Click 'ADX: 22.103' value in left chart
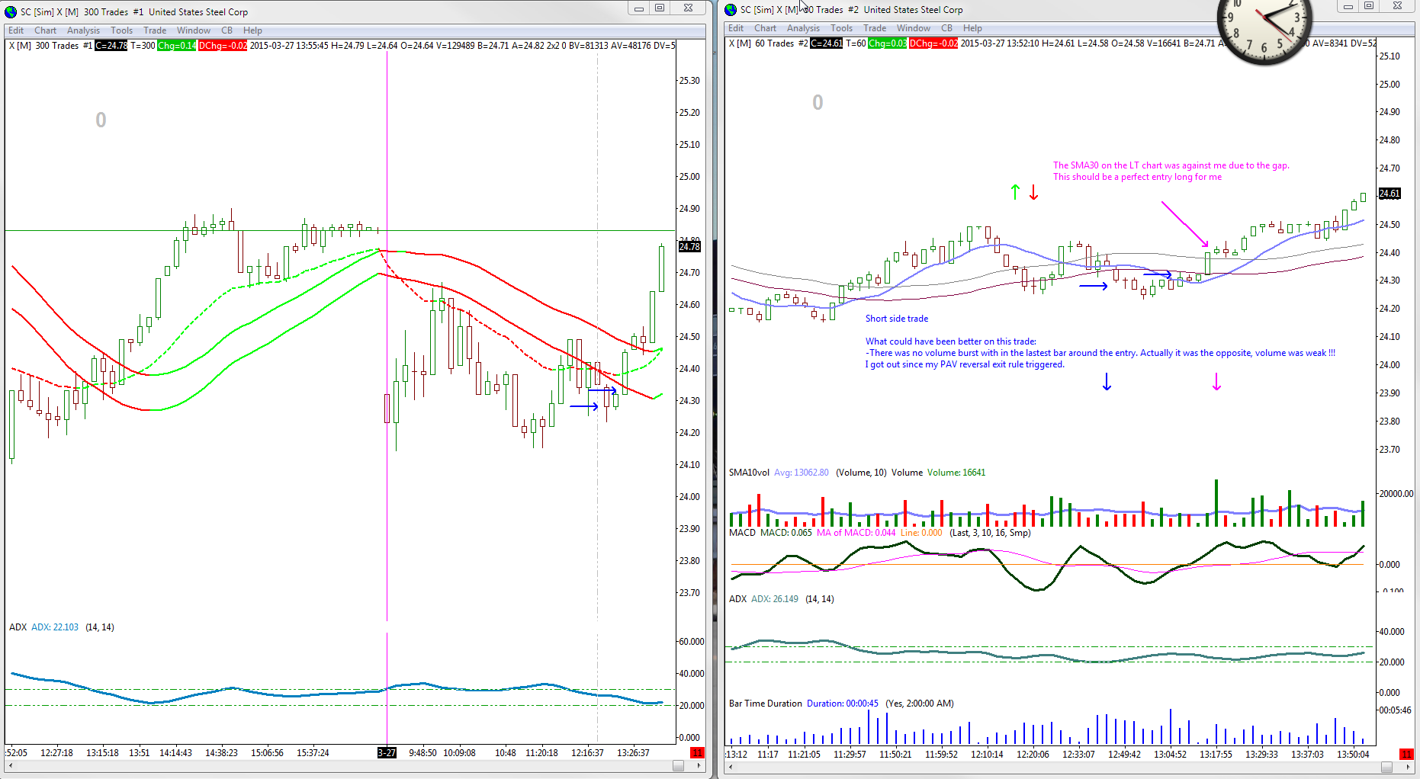This screenshot has height=779, width=1420. coord(54,627)
